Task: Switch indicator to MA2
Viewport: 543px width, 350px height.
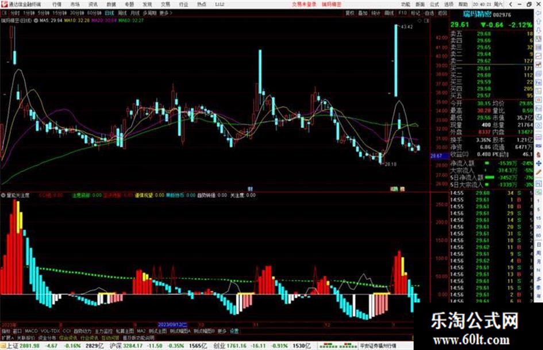Action: (141, 331)
